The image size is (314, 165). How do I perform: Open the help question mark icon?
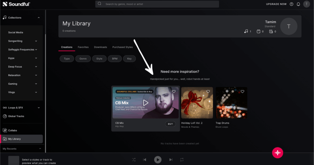291,4
